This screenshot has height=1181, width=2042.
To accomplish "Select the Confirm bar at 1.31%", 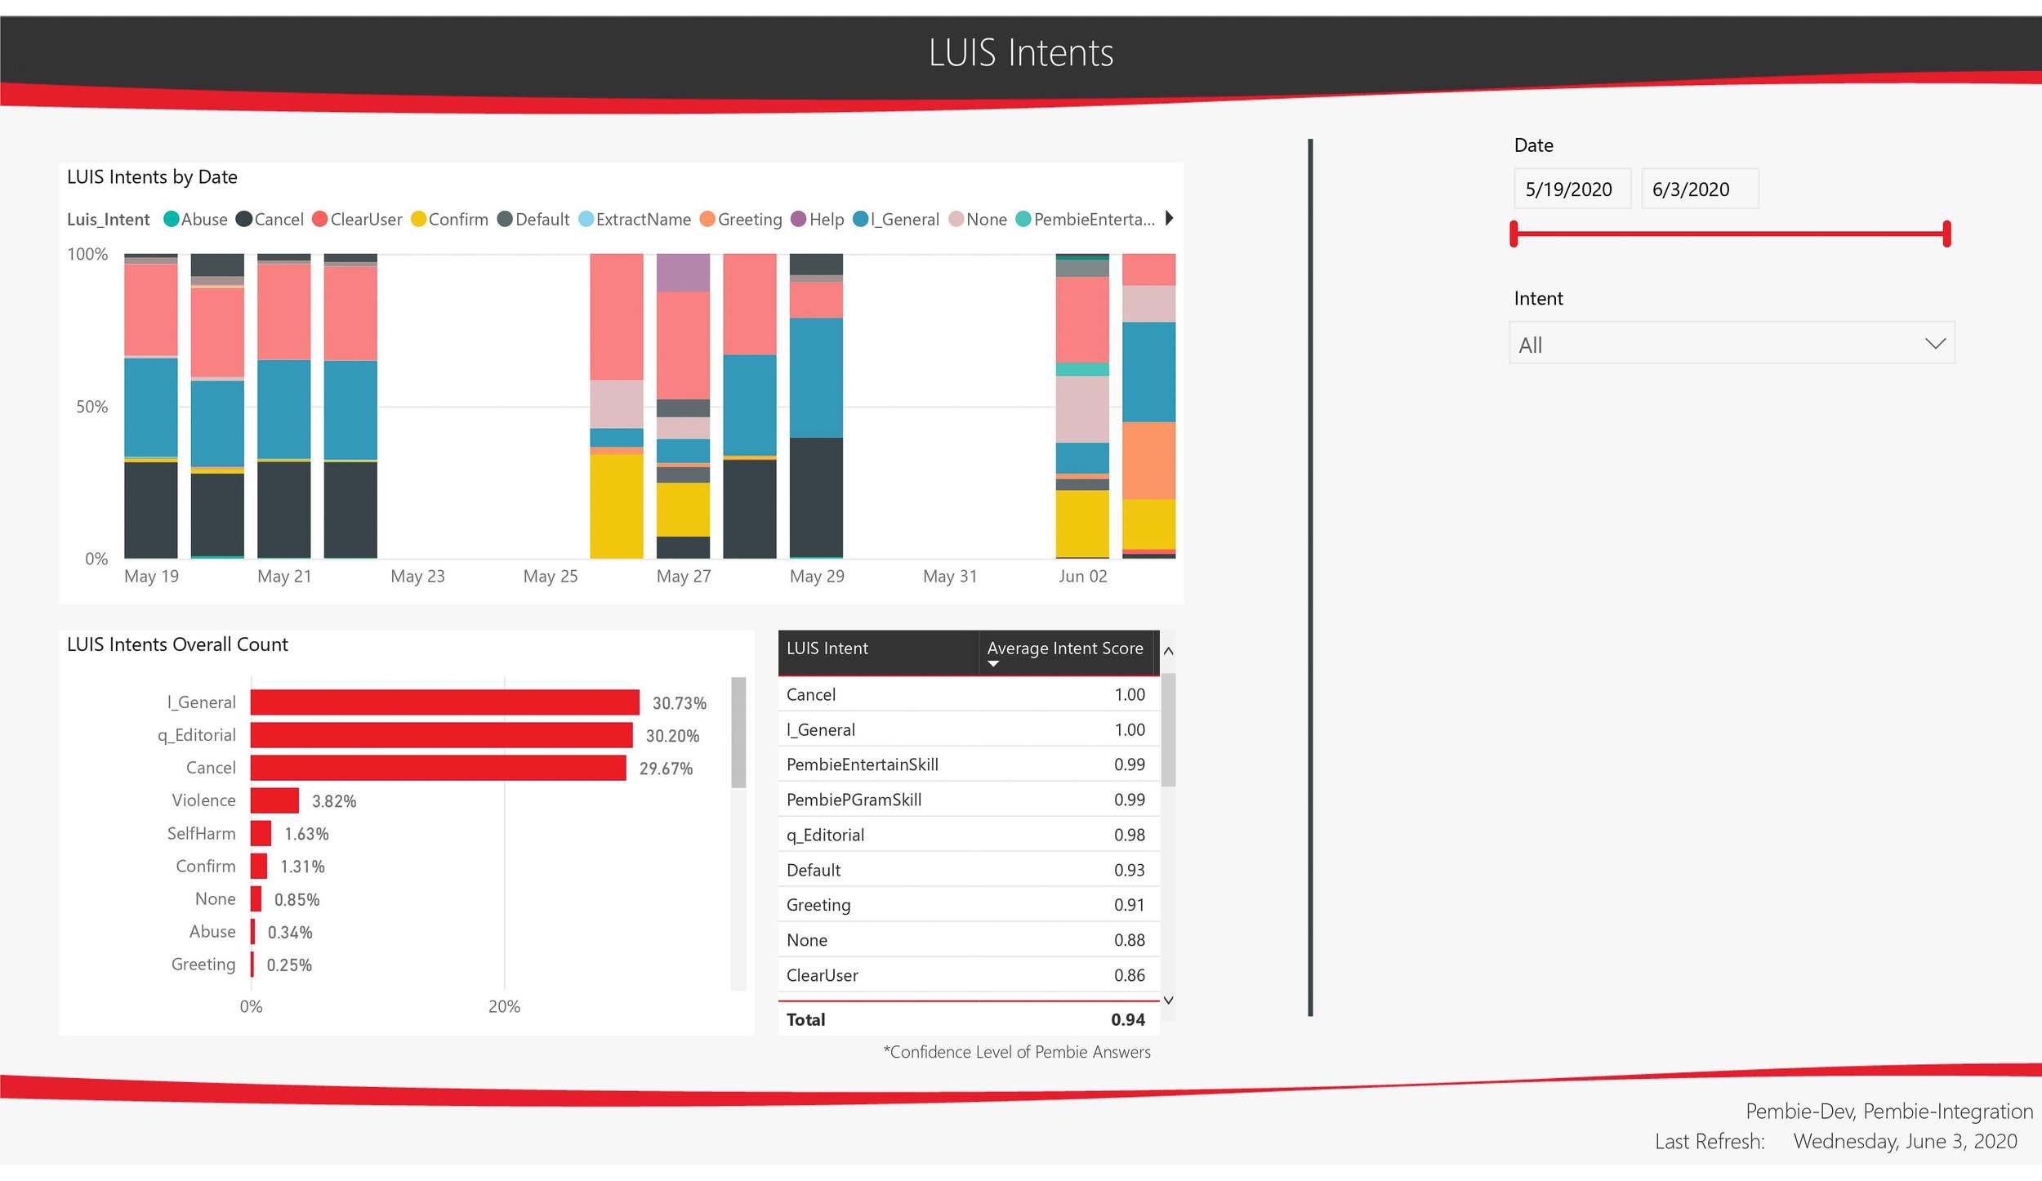I will (259, 866).
